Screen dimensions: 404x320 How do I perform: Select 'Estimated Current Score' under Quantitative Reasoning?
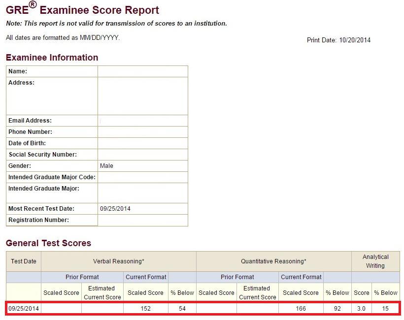tap(257, 293)
